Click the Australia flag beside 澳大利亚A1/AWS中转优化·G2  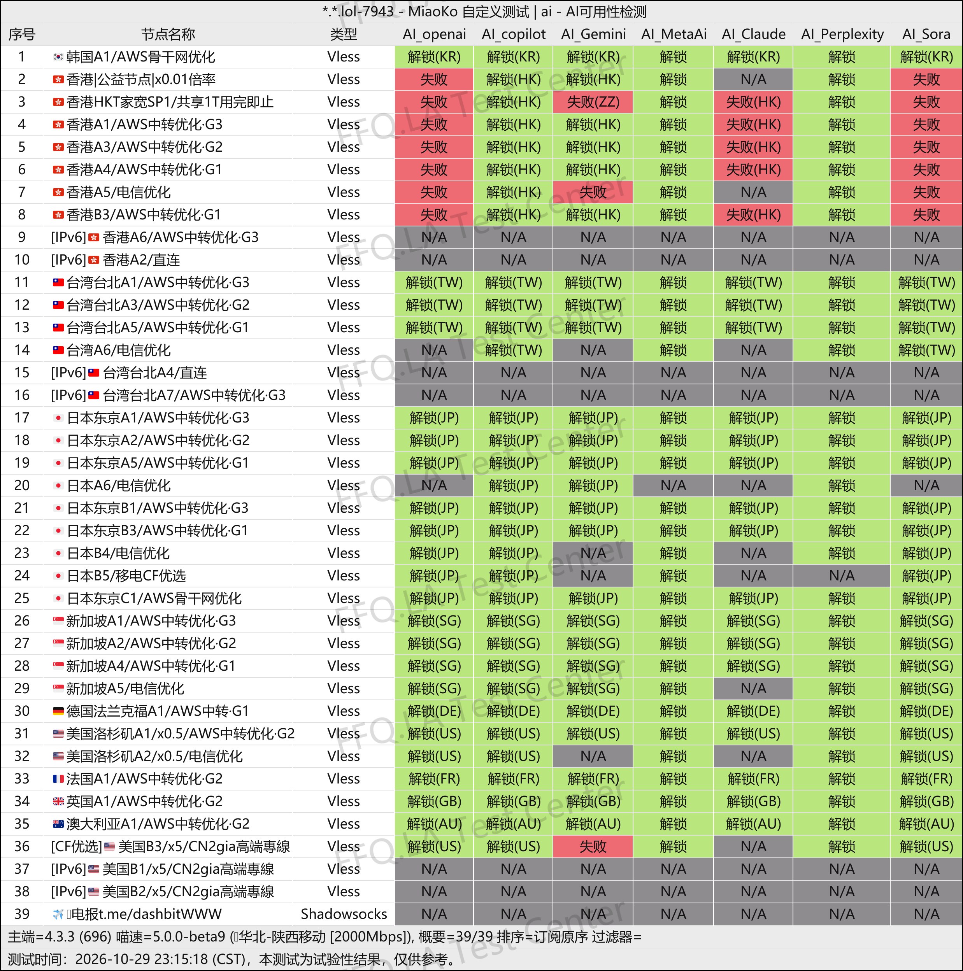click(x=58, y=824)
